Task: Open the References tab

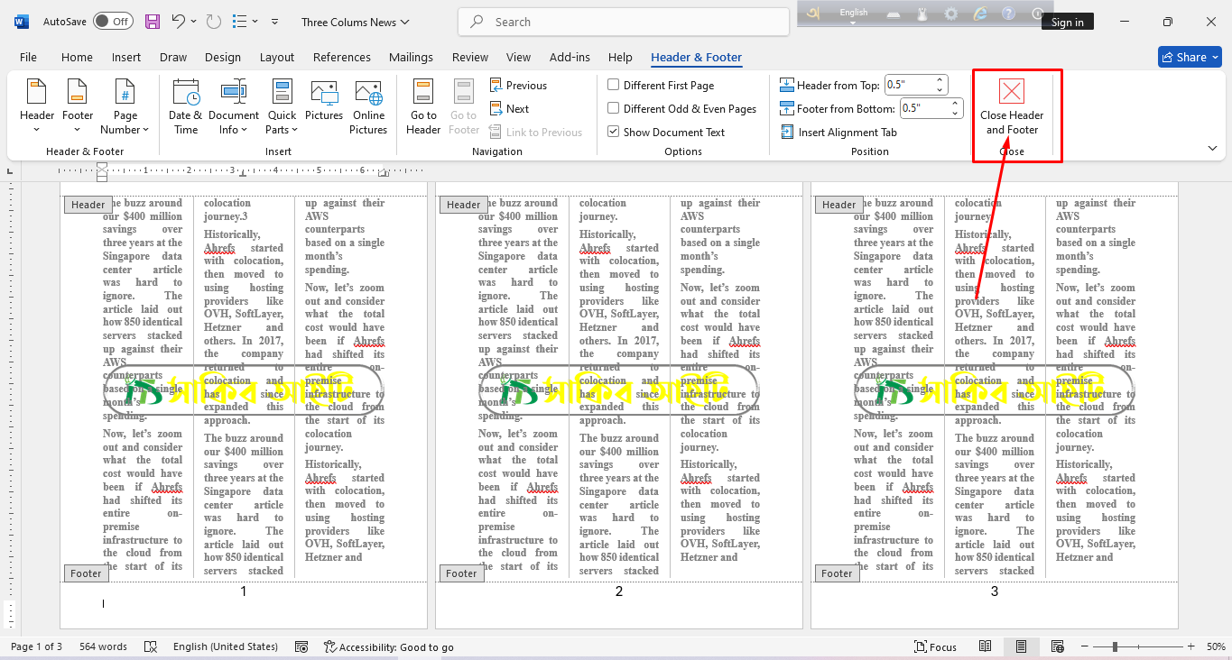Action: 341,57
